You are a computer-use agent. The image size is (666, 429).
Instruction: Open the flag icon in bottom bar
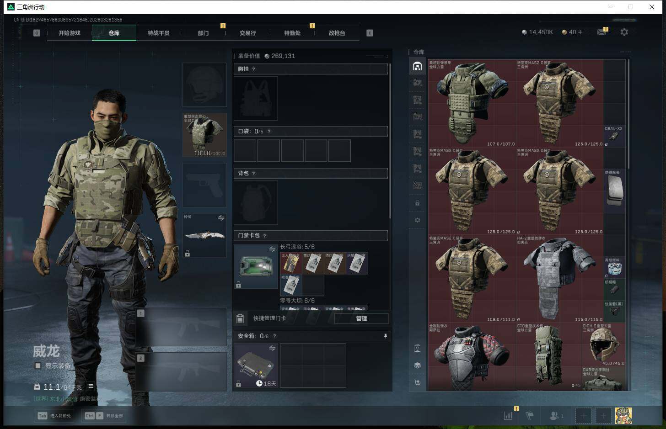tap(530, 416)
